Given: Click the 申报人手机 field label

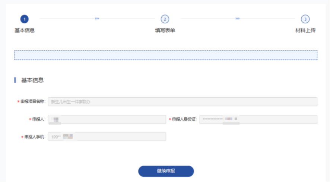Looking at the screenshot, I should click(35, 137).
